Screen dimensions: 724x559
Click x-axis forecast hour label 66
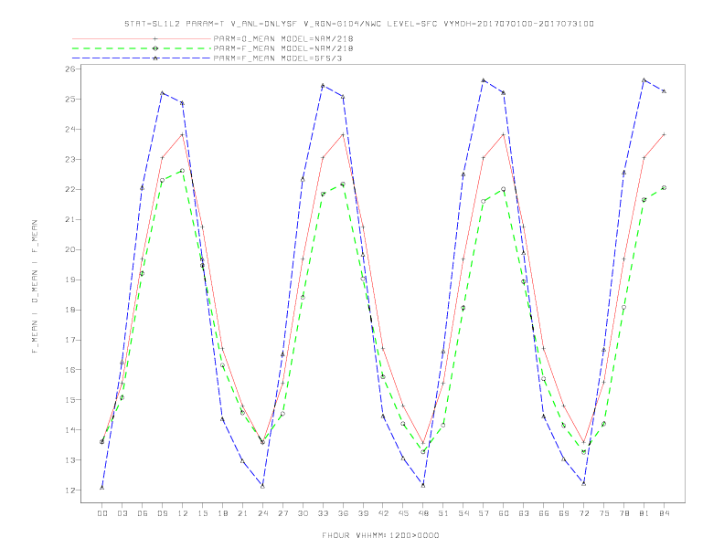coord(544,513)
